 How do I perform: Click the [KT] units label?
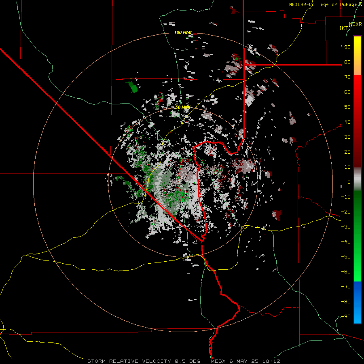pyautogui.click(x=345, y=28)
